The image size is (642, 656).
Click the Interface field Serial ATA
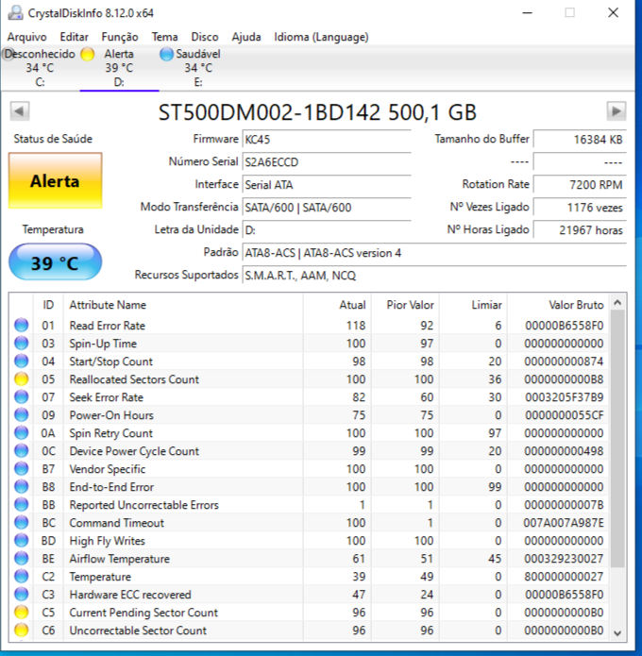click(x=327, y=184)
